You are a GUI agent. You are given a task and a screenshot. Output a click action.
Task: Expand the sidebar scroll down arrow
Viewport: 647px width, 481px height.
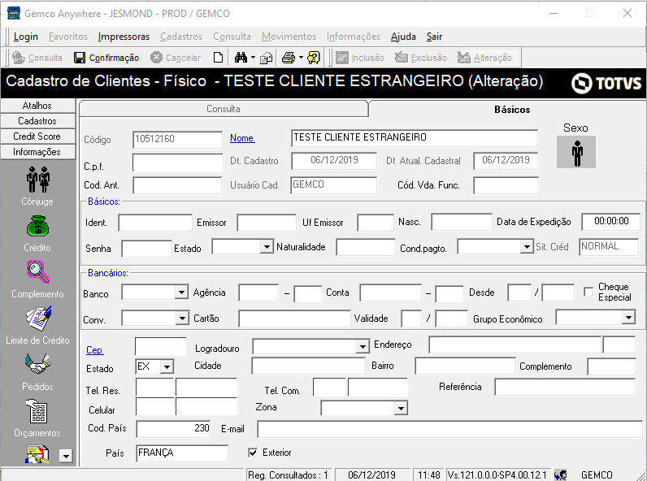coord(66,456)
